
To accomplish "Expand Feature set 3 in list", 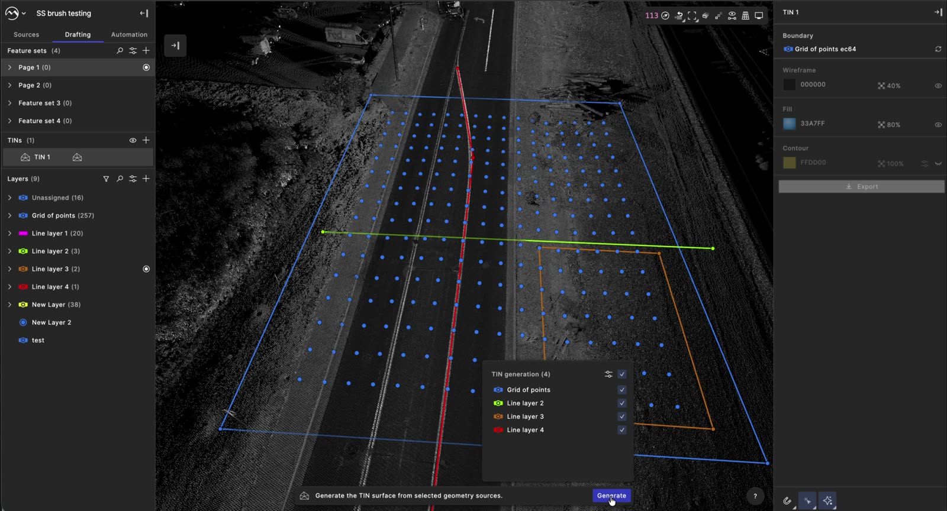I will (9, 103).
